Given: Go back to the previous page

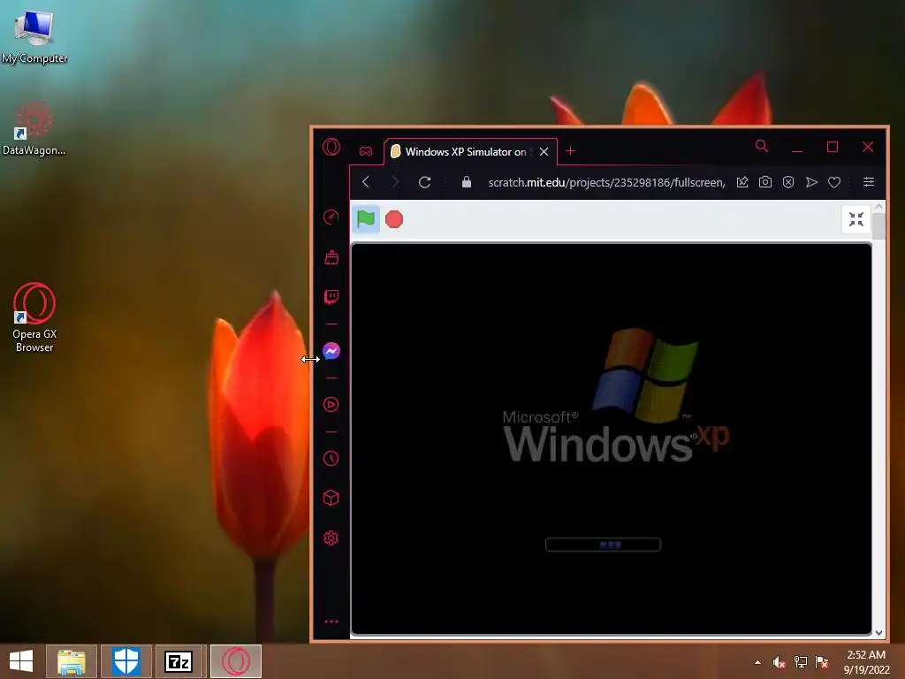Looking at the screenshot, I should pyautogui.click(x=366, y=182).
